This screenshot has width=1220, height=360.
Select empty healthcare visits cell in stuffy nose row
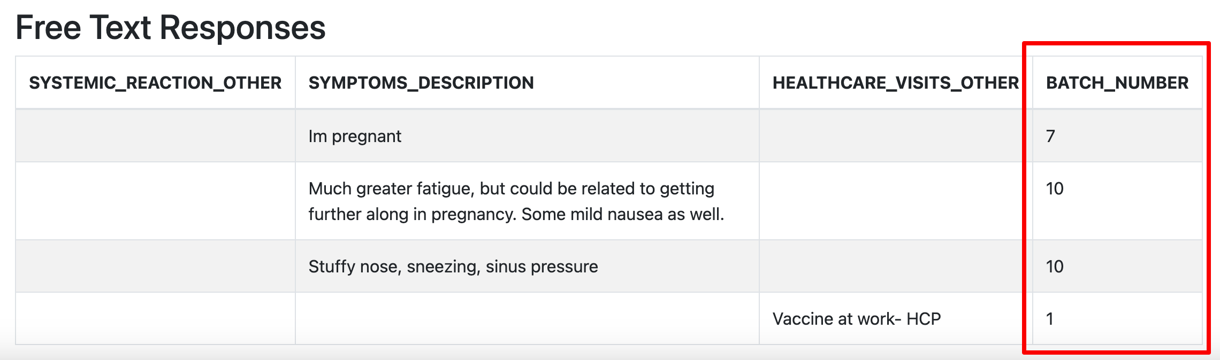pos(896,266)
